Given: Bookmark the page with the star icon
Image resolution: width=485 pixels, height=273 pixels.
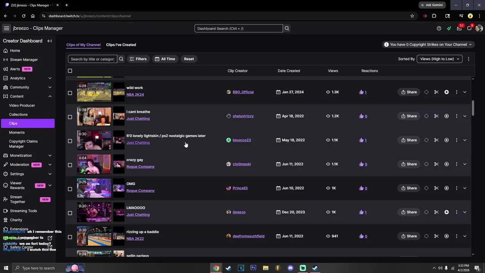Looking at the screenshot, I should coord(412,16).
